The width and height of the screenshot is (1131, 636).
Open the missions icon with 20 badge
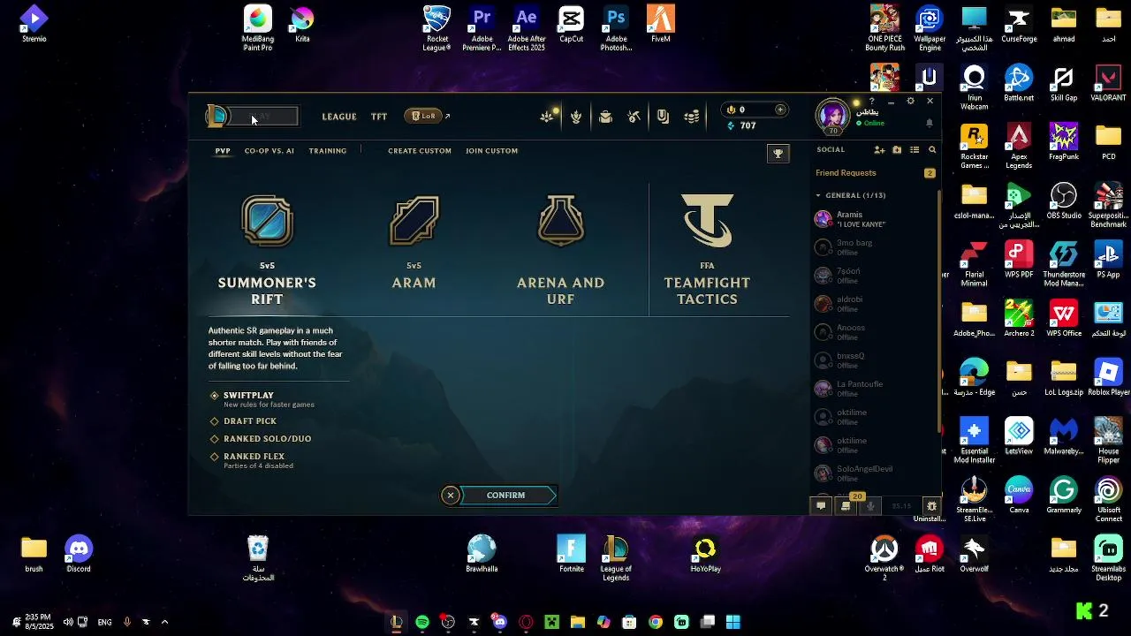[x=846, y=506]
